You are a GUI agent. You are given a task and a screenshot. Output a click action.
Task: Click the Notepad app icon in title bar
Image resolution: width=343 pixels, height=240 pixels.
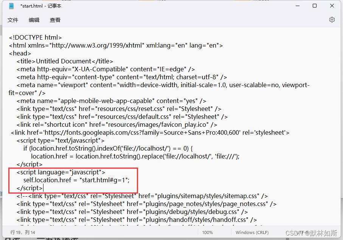tap(11, 6)
